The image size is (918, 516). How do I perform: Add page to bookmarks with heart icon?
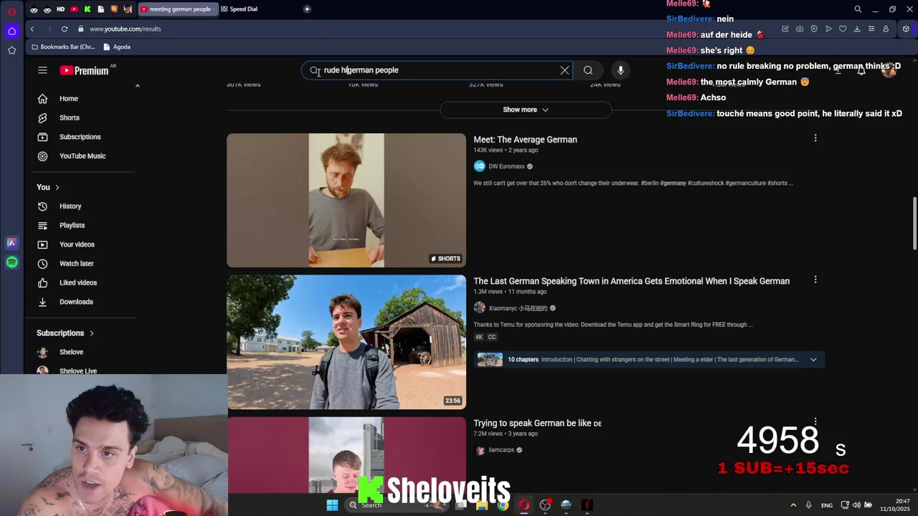tap(843, 29)
